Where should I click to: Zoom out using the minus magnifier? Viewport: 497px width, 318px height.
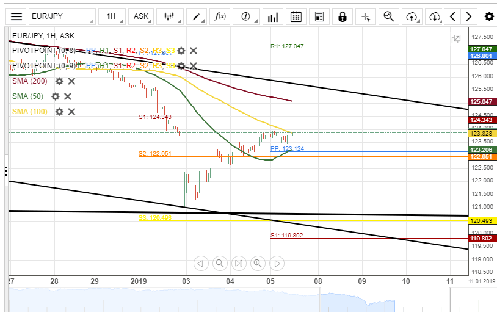(x=220, y=263)
